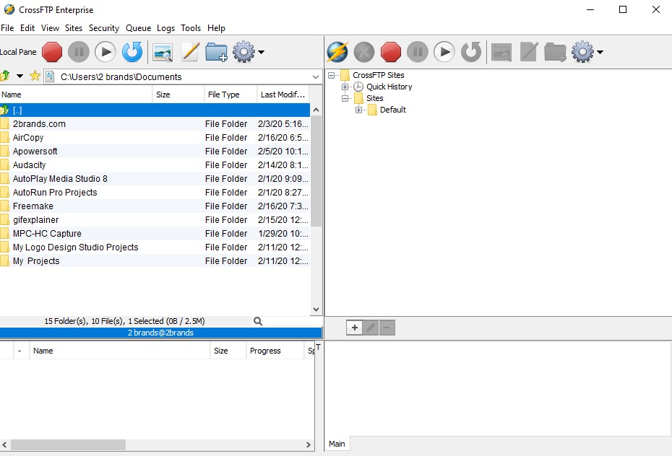Open the Logs menu

tap(166, 28)
